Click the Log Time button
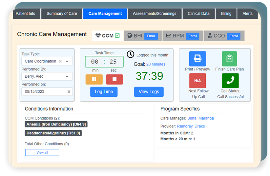The width and height of the screenshot is (270, 176). (x=104, y=92)
